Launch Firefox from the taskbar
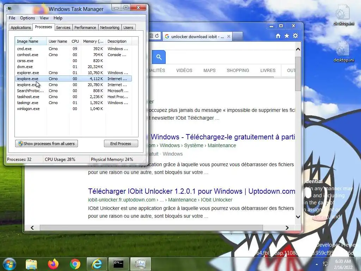Image resolution: width=361 pixels, height=271 pixels. click(53, 264)
